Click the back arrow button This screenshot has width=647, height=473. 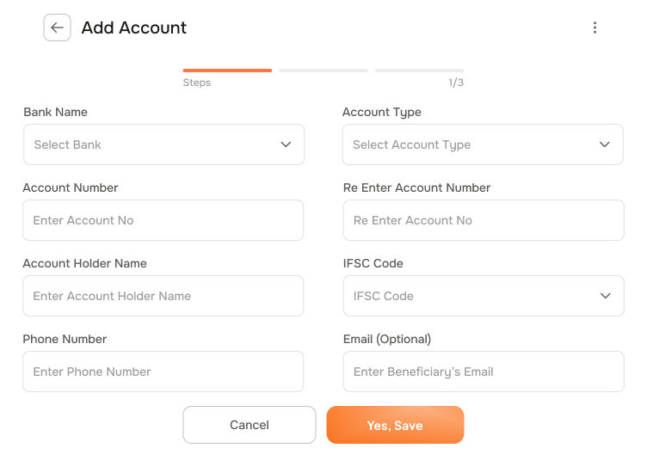(x=57, y=28)
